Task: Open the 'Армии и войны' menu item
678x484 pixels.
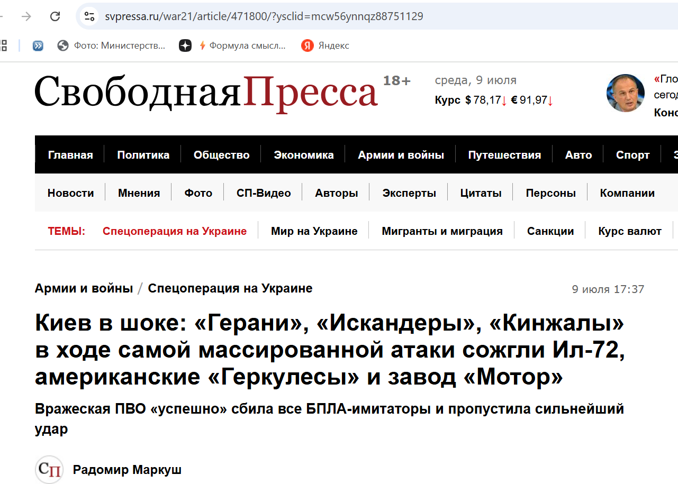Action: pyautogui.click(x=401, y=155)
